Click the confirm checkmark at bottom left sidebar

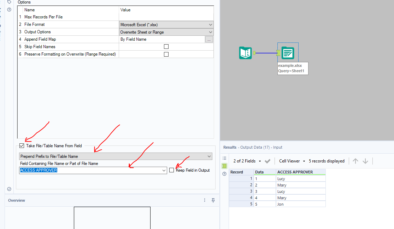click(9, 189)
